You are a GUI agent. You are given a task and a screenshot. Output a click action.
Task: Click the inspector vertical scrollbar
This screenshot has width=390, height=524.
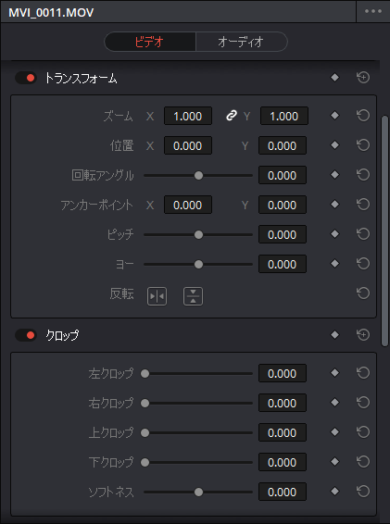tap(385, 231)
